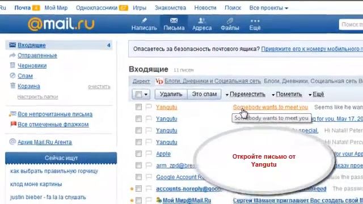Open Написать compose pencil icon
Image resolution: width=363 pixels, height=204 pixels.
(x=144, y=20)
